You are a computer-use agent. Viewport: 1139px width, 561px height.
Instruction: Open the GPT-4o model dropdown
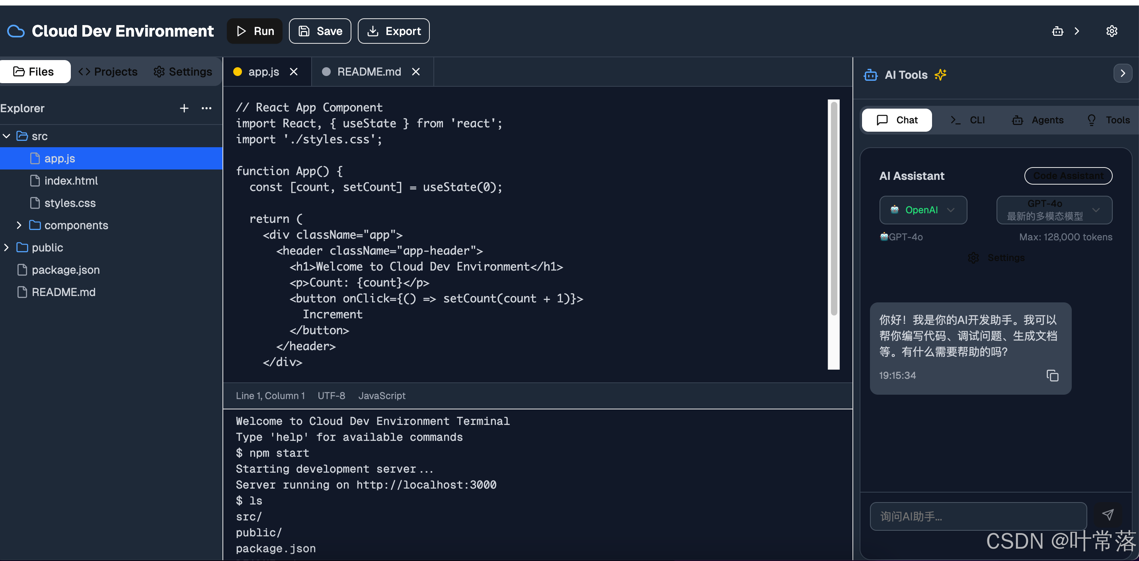[1054, 210]
